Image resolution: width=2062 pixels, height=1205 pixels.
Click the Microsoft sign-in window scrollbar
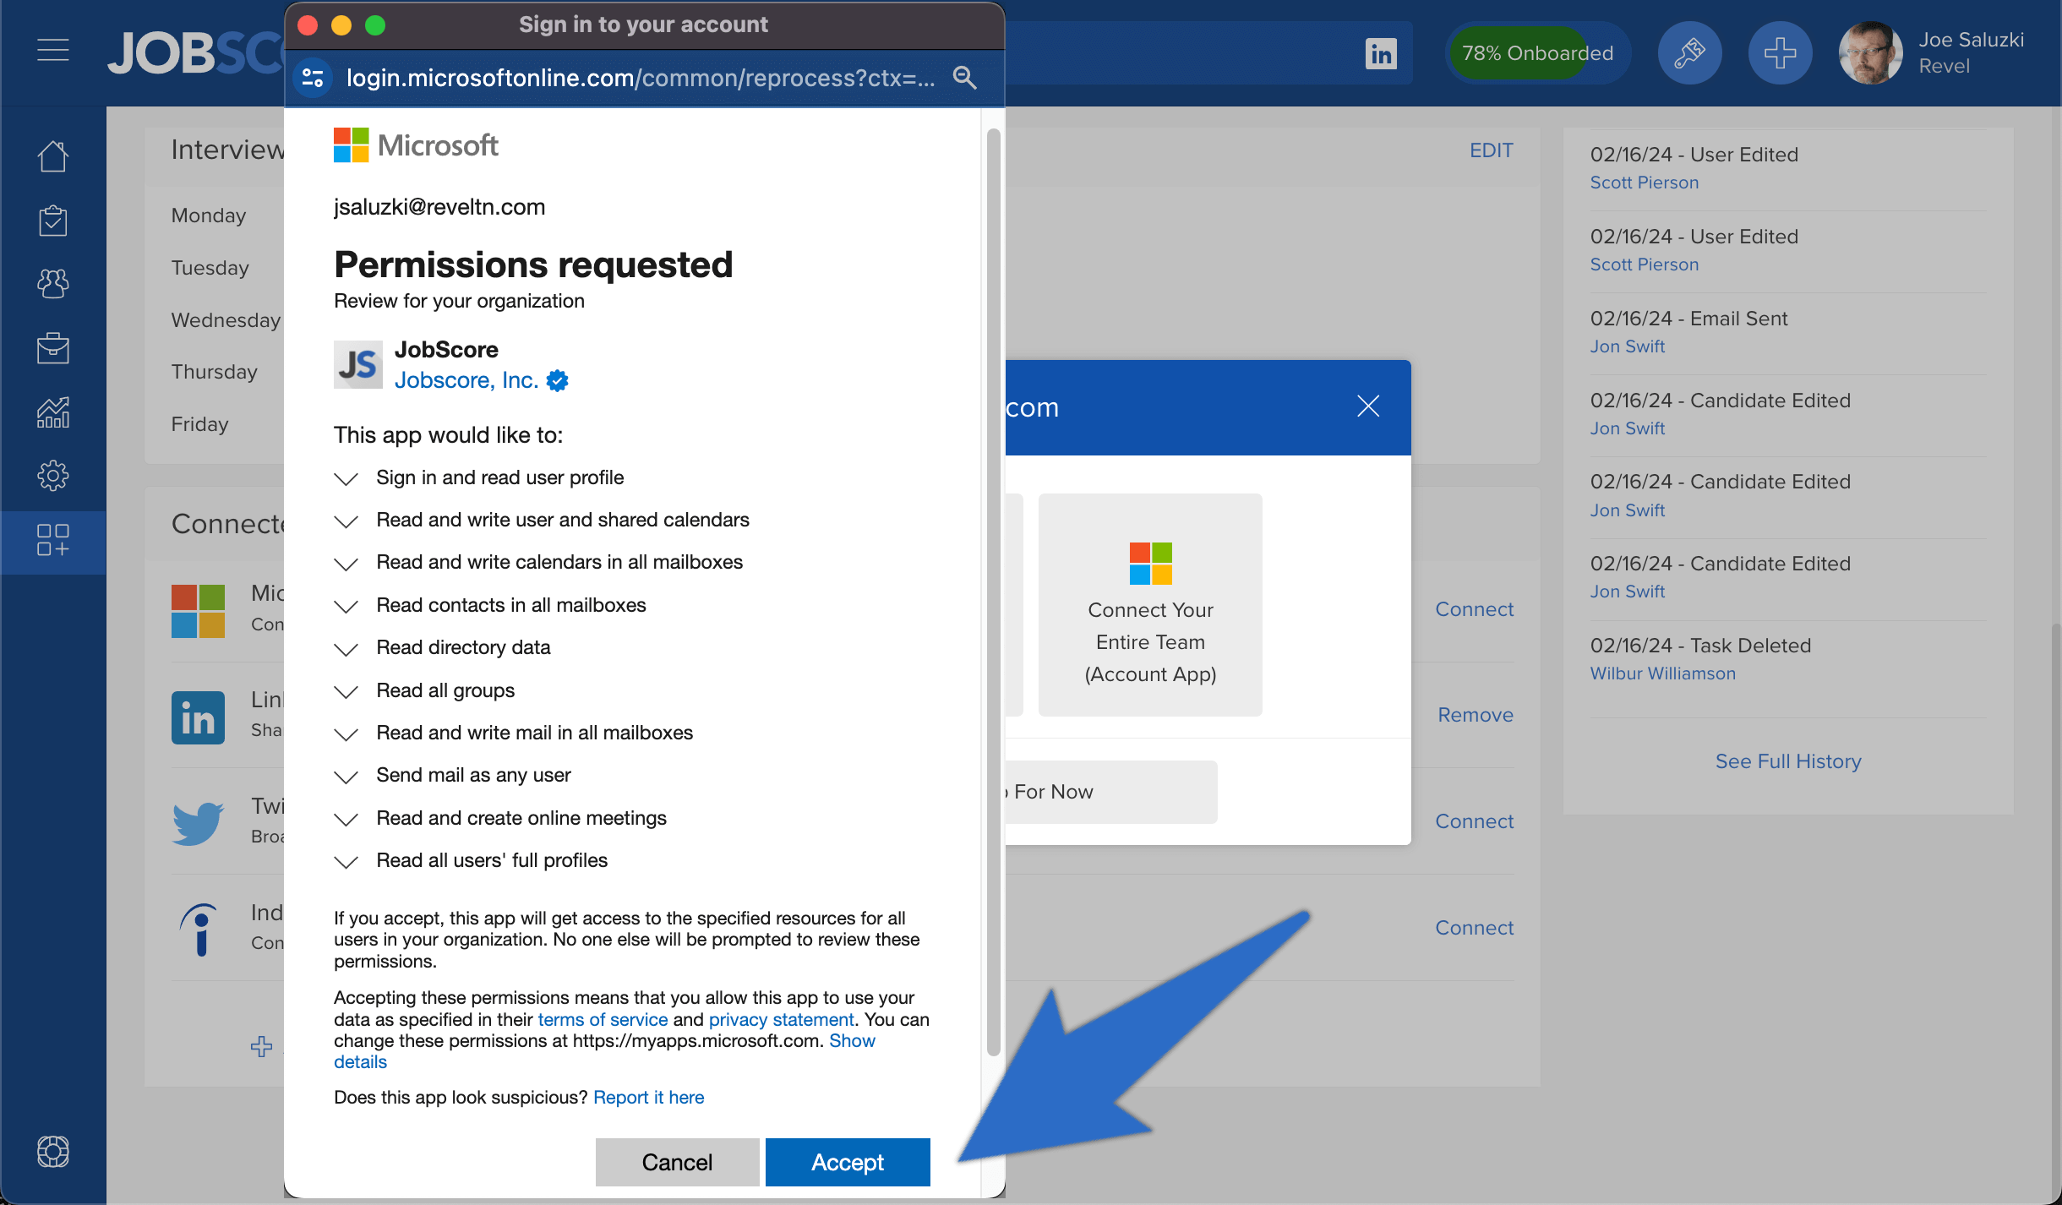tap(993, 592)
